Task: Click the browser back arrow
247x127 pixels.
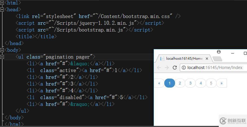Action: (159, 68)
